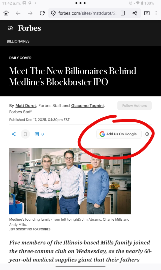Open the tab switcher showing 14 tabs
The height and width of the screenshot is (270, 161).
click(147, 13)
